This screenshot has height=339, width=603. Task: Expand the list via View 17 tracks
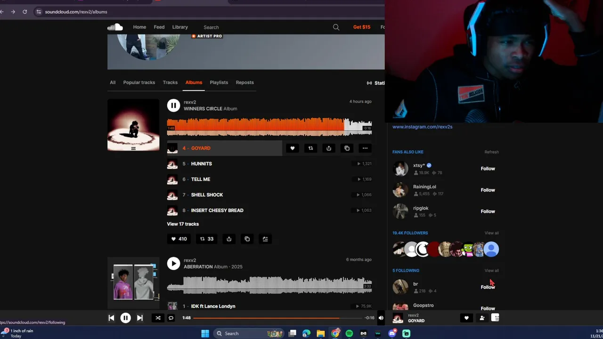click(x=183, y=224)
